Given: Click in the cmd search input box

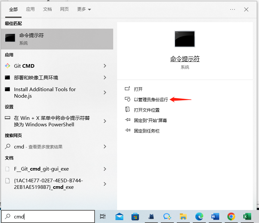Looking at the screenshot, I should 48,216.
